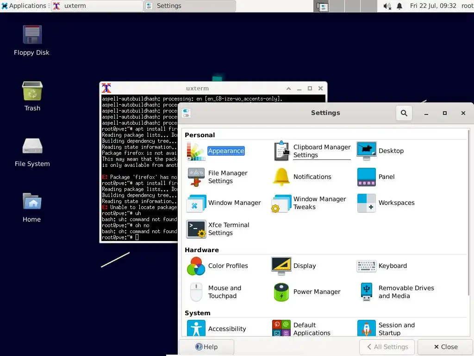This screenshot has width=474, height=356.
Task: Click the All Settings button
Action: [387, 347]
